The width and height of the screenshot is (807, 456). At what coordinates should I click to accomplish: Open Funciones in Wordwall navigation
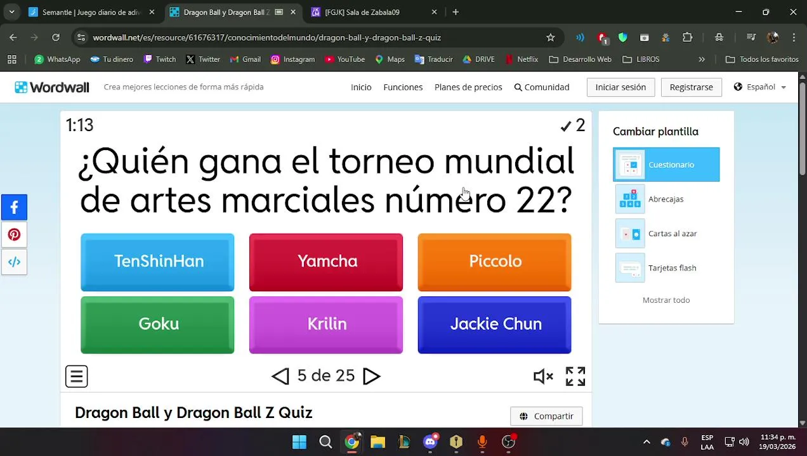(x=403, y=87)
